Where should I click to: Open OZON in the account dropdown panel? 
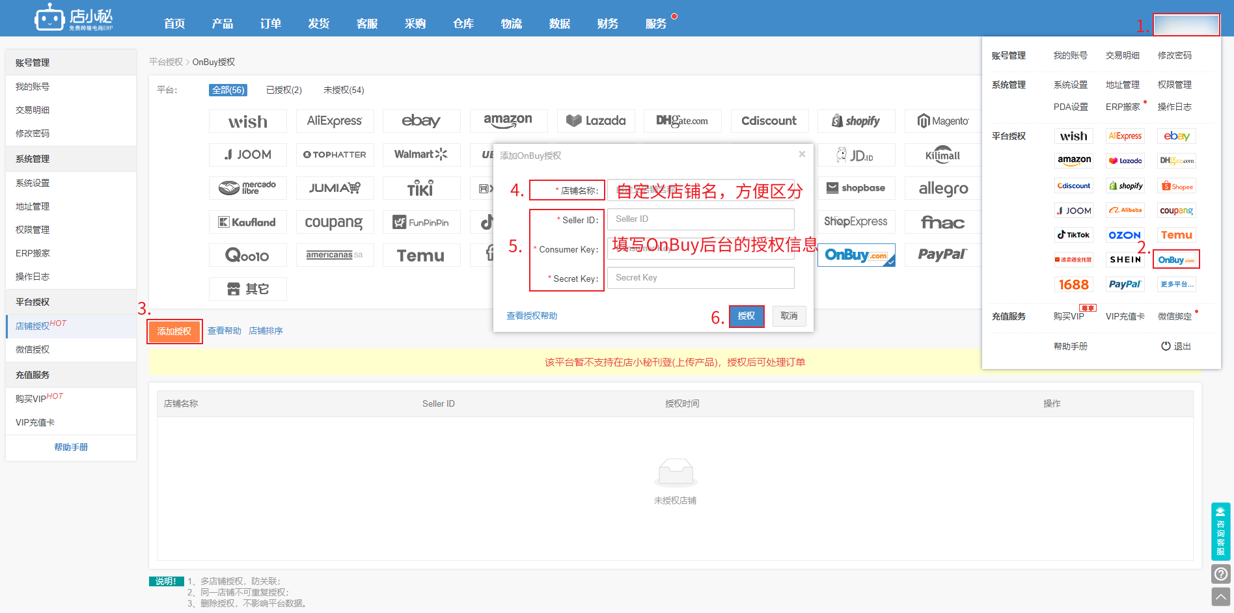[x=1125, y=235]
